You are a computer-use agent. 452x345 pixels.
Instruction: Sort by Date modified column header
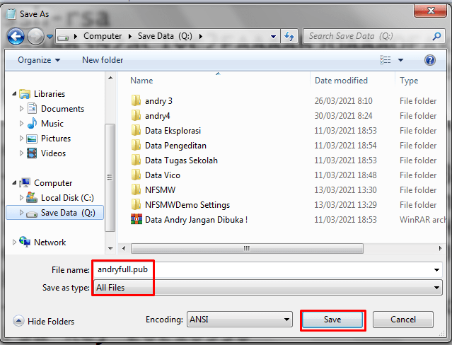point(341,81)
